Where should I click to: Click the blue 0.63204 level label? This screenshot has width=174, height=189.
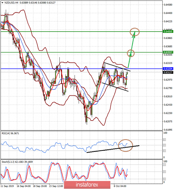pos(168,69)
